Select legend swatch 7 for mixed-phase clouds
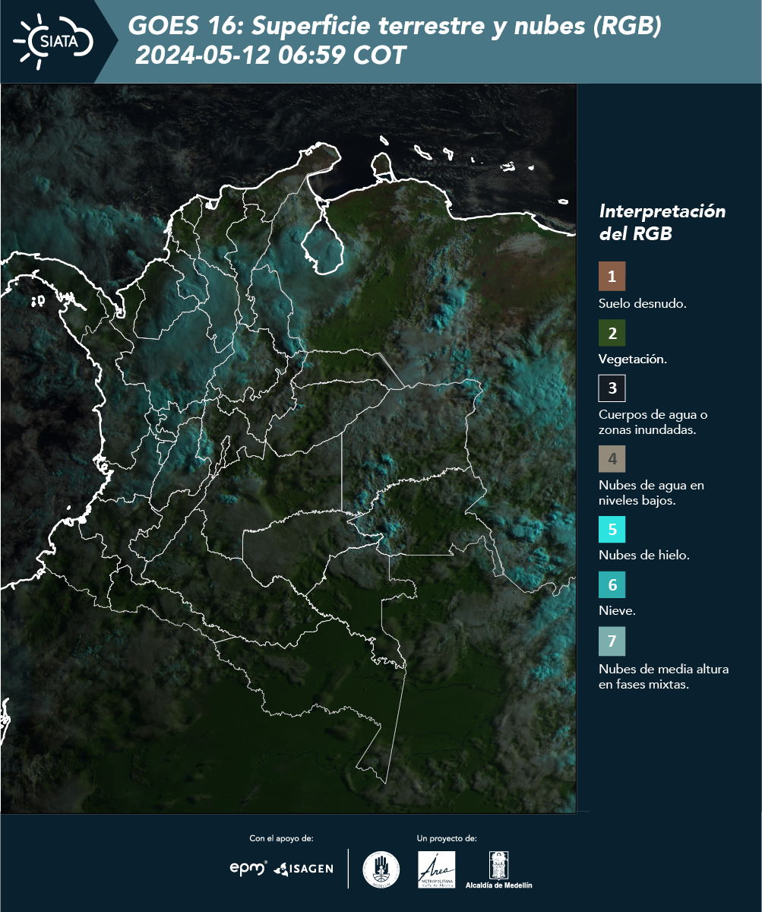 click(x=612, y=641)
